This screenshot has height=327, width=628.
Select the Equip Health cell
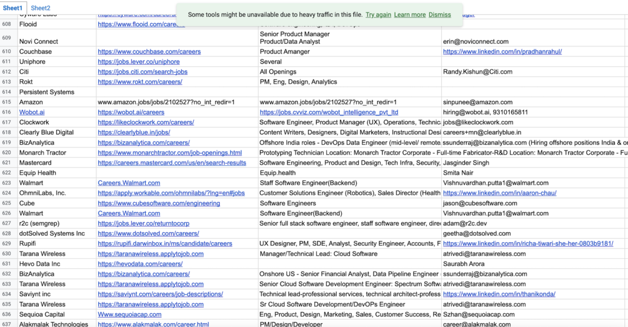coord(57,173)
